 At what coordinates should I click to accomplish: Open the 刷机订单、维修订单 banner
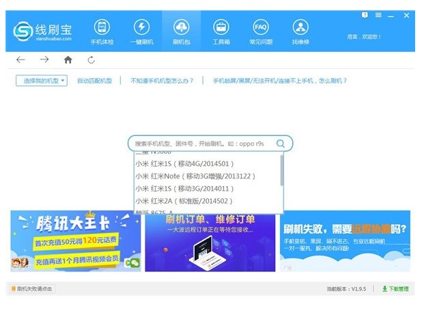tap(210, 243)
